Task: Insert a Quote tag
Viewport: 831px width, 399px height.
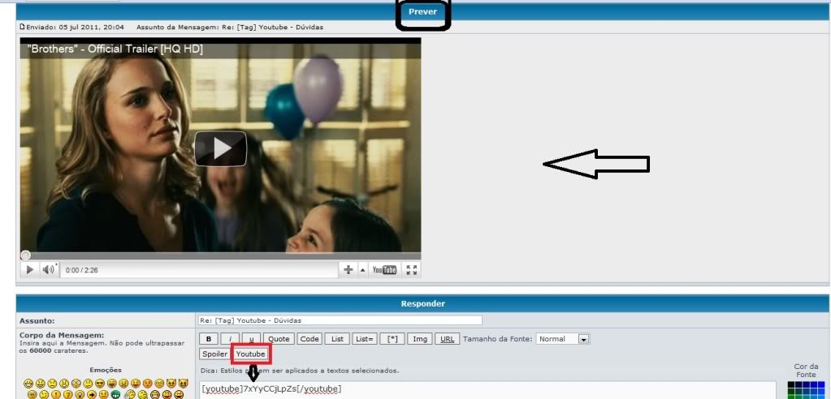Action: tap(279, 339)
